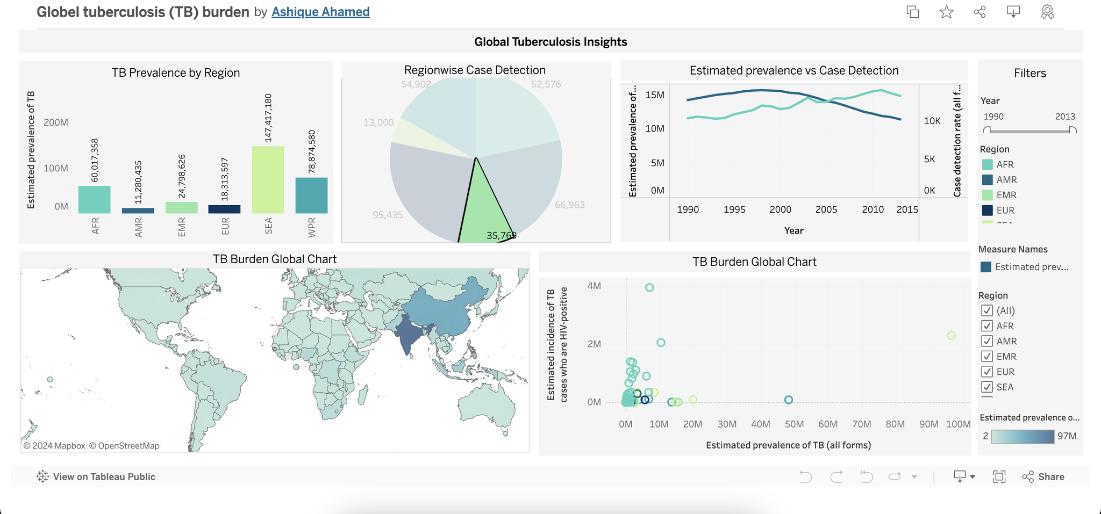
Task: Open the award ribbon icon in header
Action: [x=1047, y=12]
